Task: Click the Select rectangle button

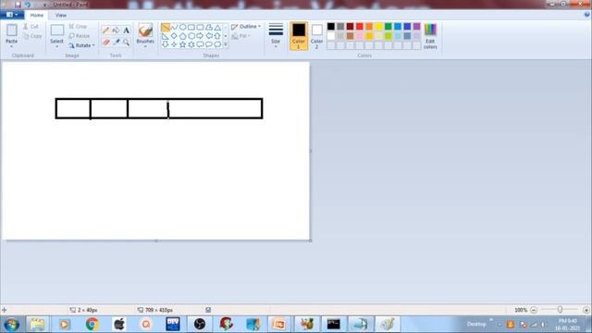Action: [57, 31]
